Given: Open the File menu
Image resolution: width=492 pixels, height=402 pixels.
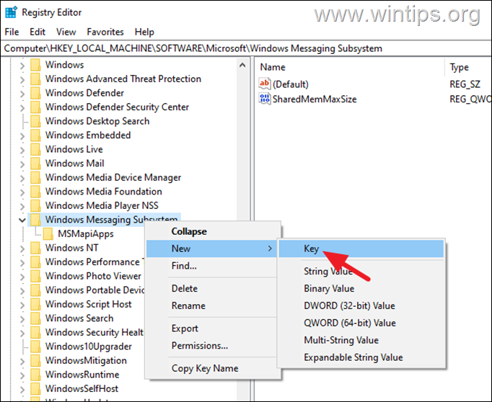Looking at the screenshot, I should (x=12, y=32).
